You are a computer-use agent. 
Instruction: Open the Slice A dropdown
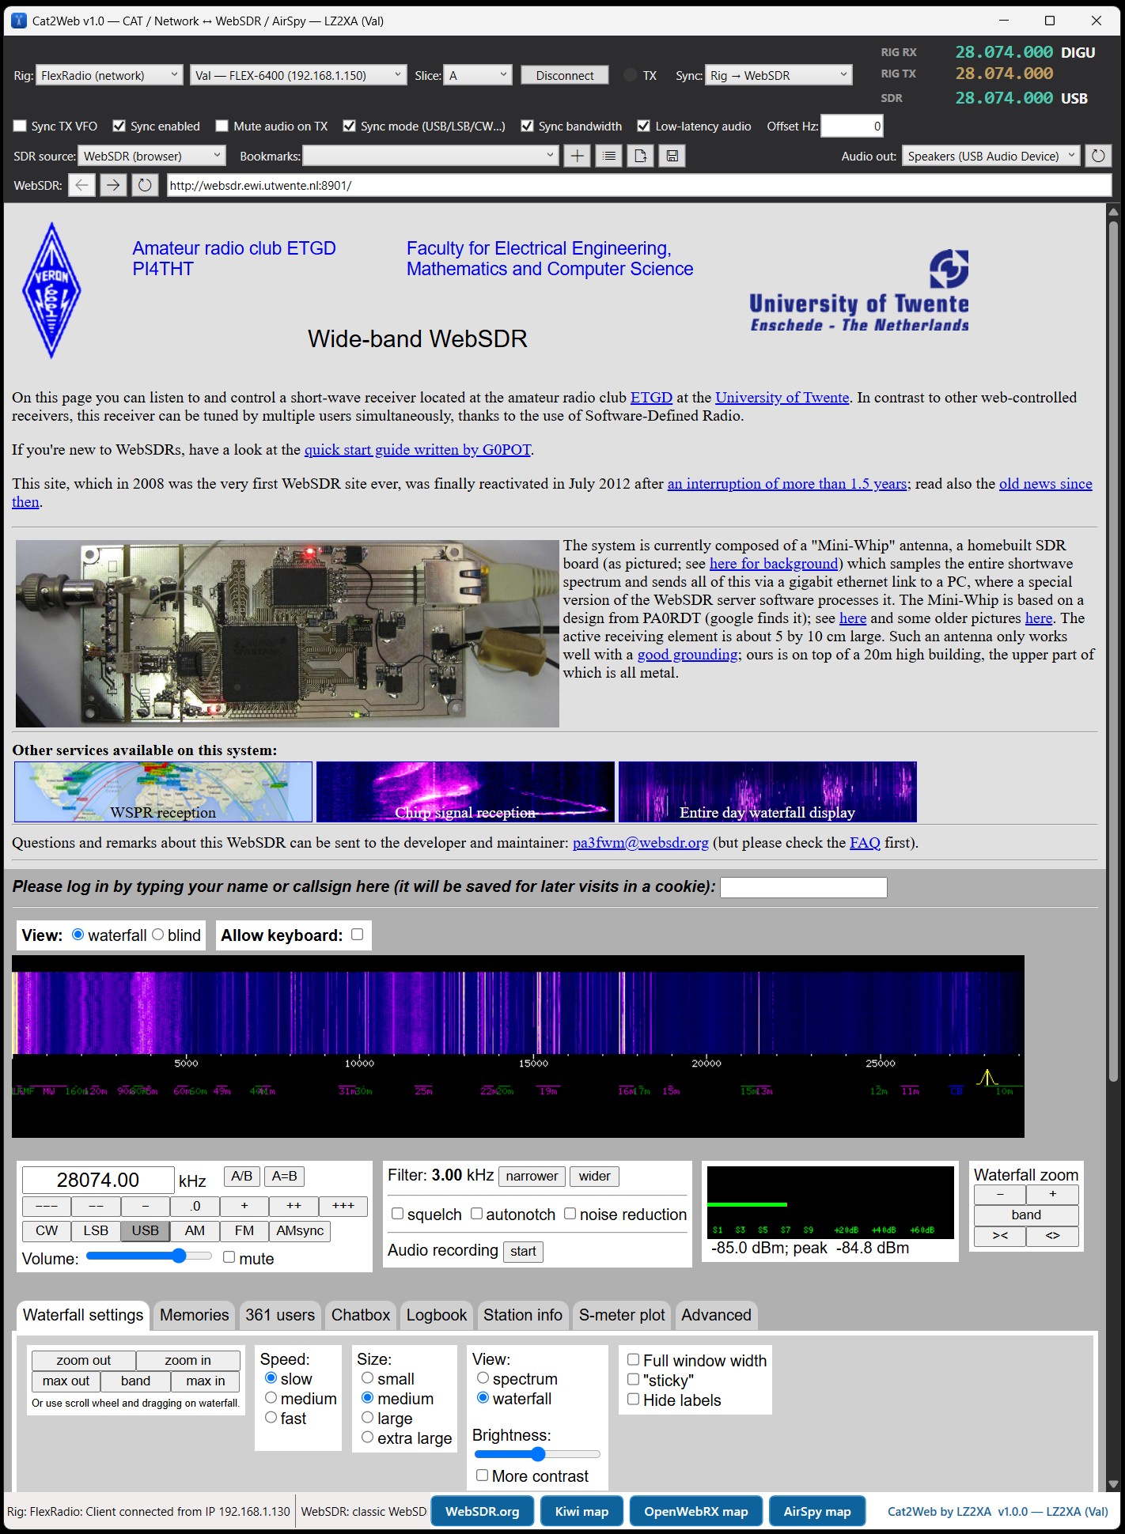(x=478, y=75)
